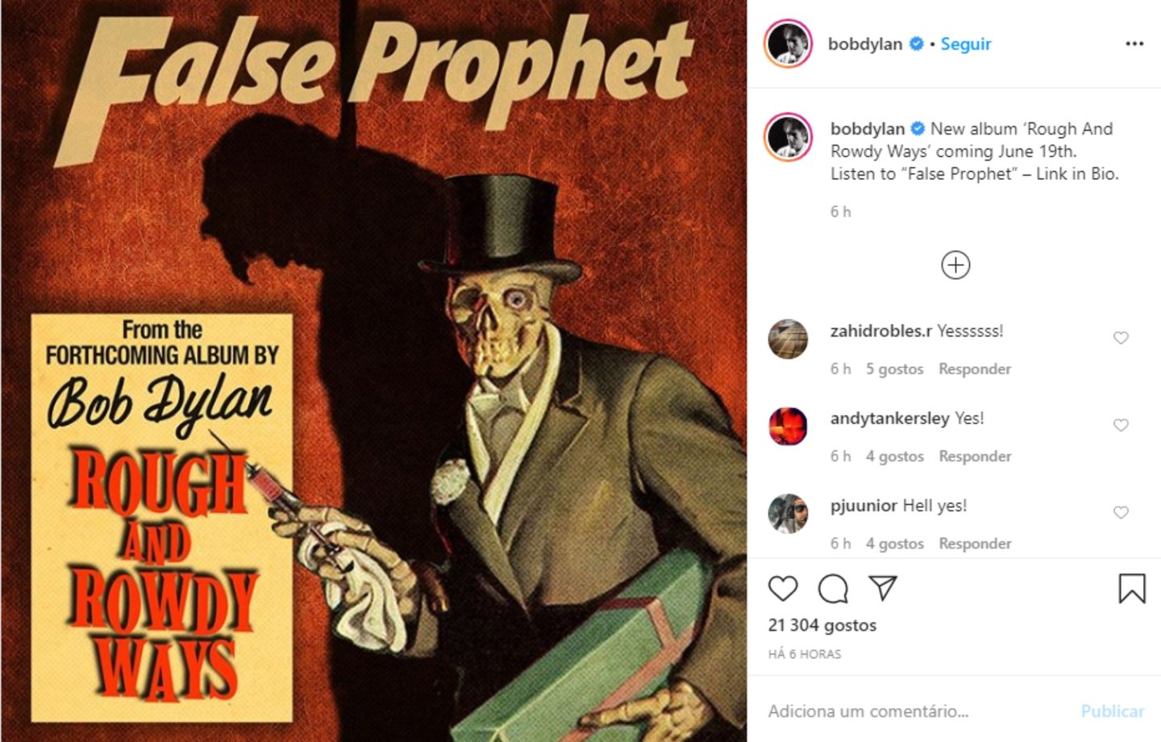Open zahidrobles.r's avatar
The width and height of the screenshot is (1161, 742).
(788, 339)
